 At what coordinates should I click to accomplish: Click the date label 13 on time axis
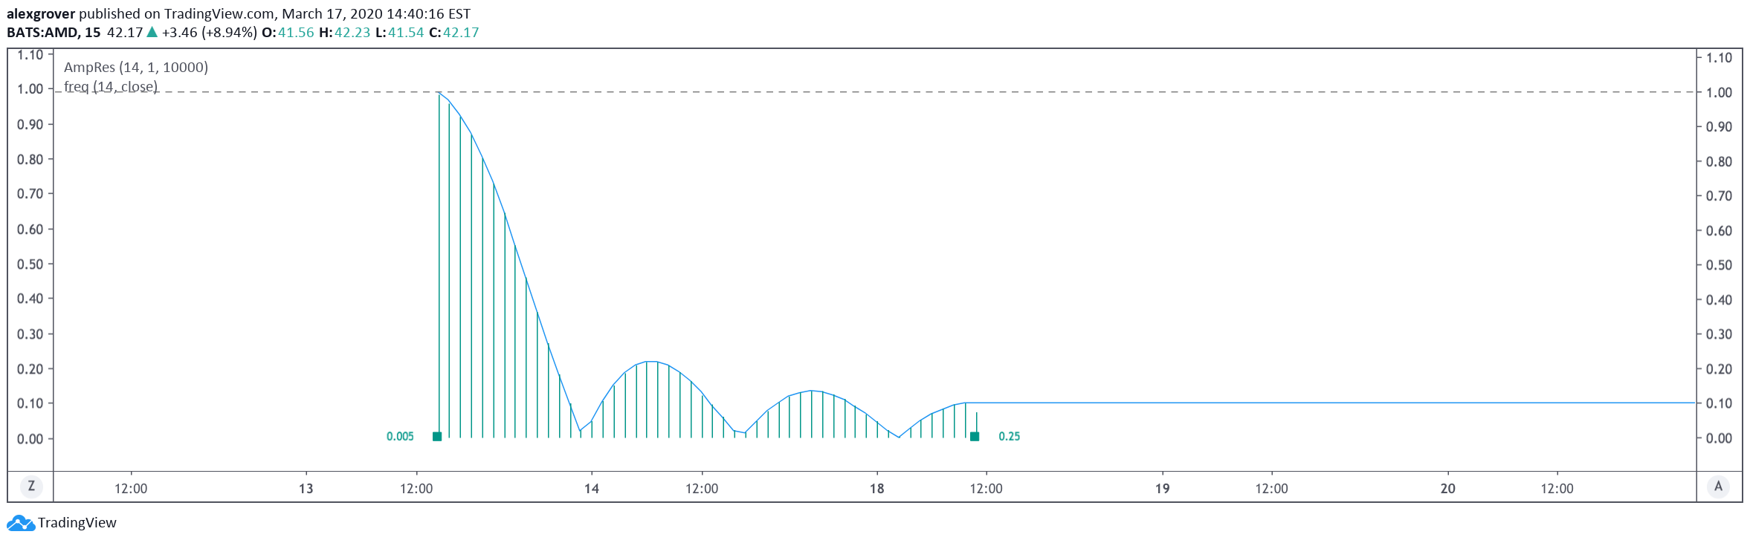pyautogui.click(x=306, y=489)
